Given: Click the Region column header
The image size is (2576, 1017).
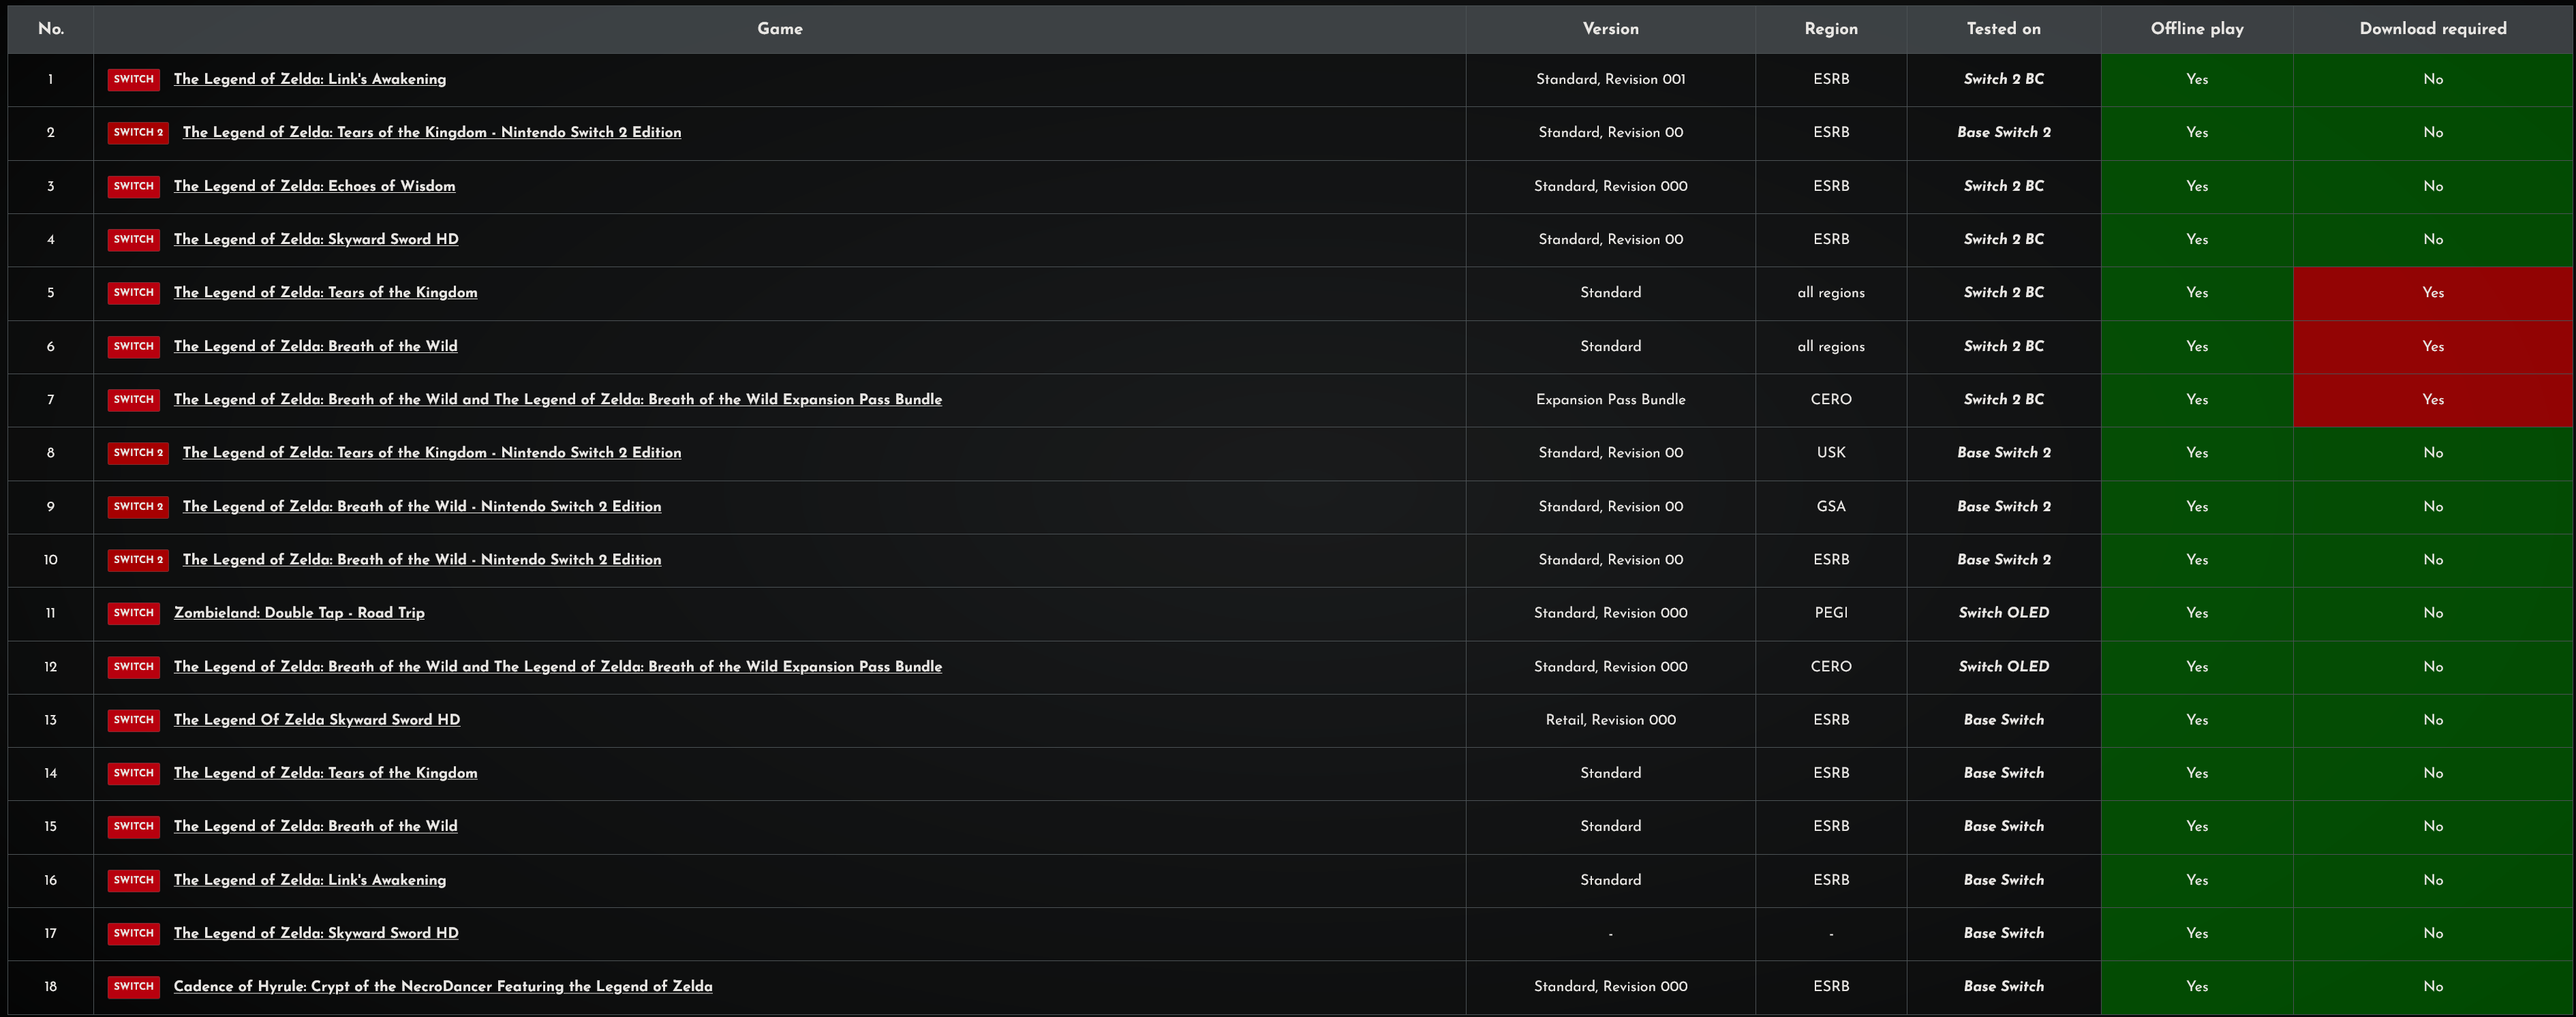Looking at the screenshot, I should [x=1830, y=29].
